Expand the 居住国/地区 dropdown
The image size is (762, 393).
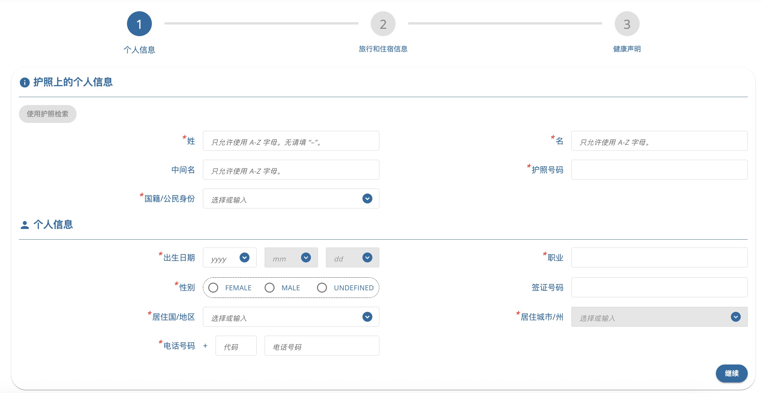coord(291,317)
